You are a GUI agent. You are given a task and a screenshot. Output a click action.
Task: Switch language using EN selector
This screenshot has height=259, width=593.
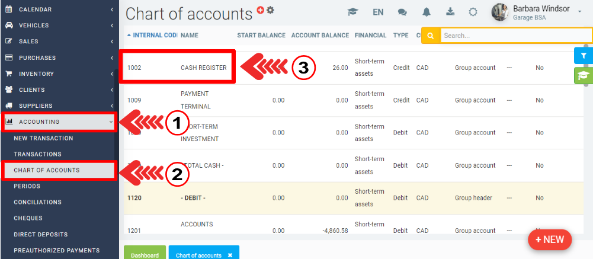(378, 12)
